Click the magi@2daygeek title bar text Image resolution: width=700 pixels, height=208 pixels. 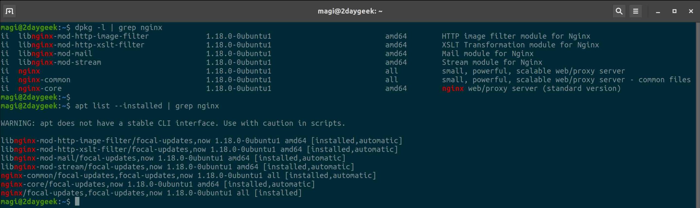[x=350, y=11]
